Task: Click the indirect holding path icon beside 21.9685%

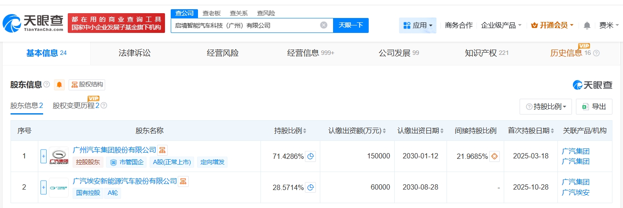Action: pyautogui.click(x=495, y=156)
